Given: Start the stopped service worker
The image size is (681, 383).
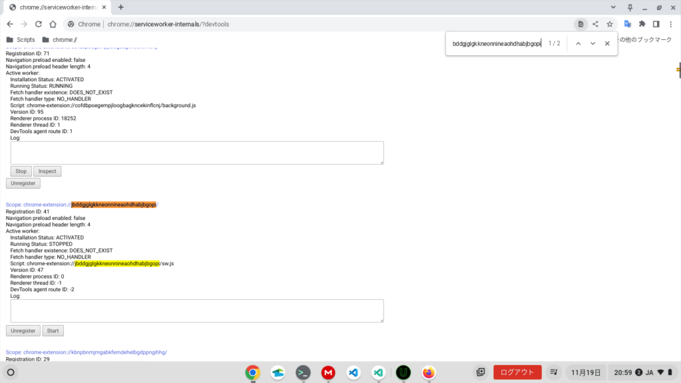Looking at the screenshot, I should coord(53,330).
